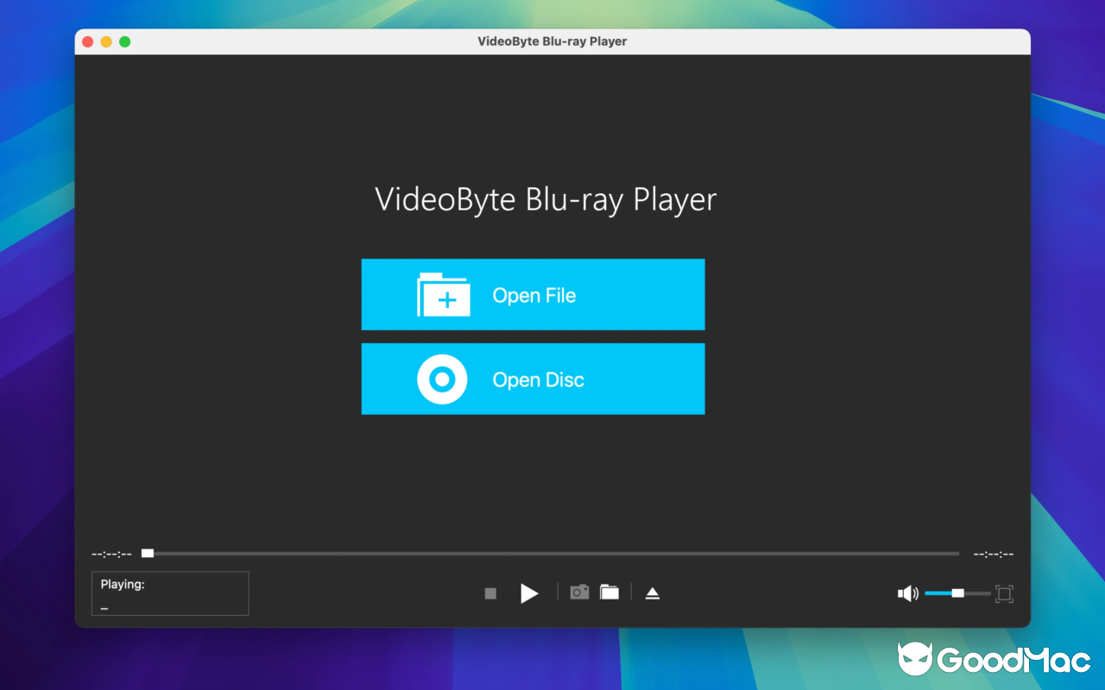
Task: Adjust the volume slider handle
Action: click(x=958, y=593)
